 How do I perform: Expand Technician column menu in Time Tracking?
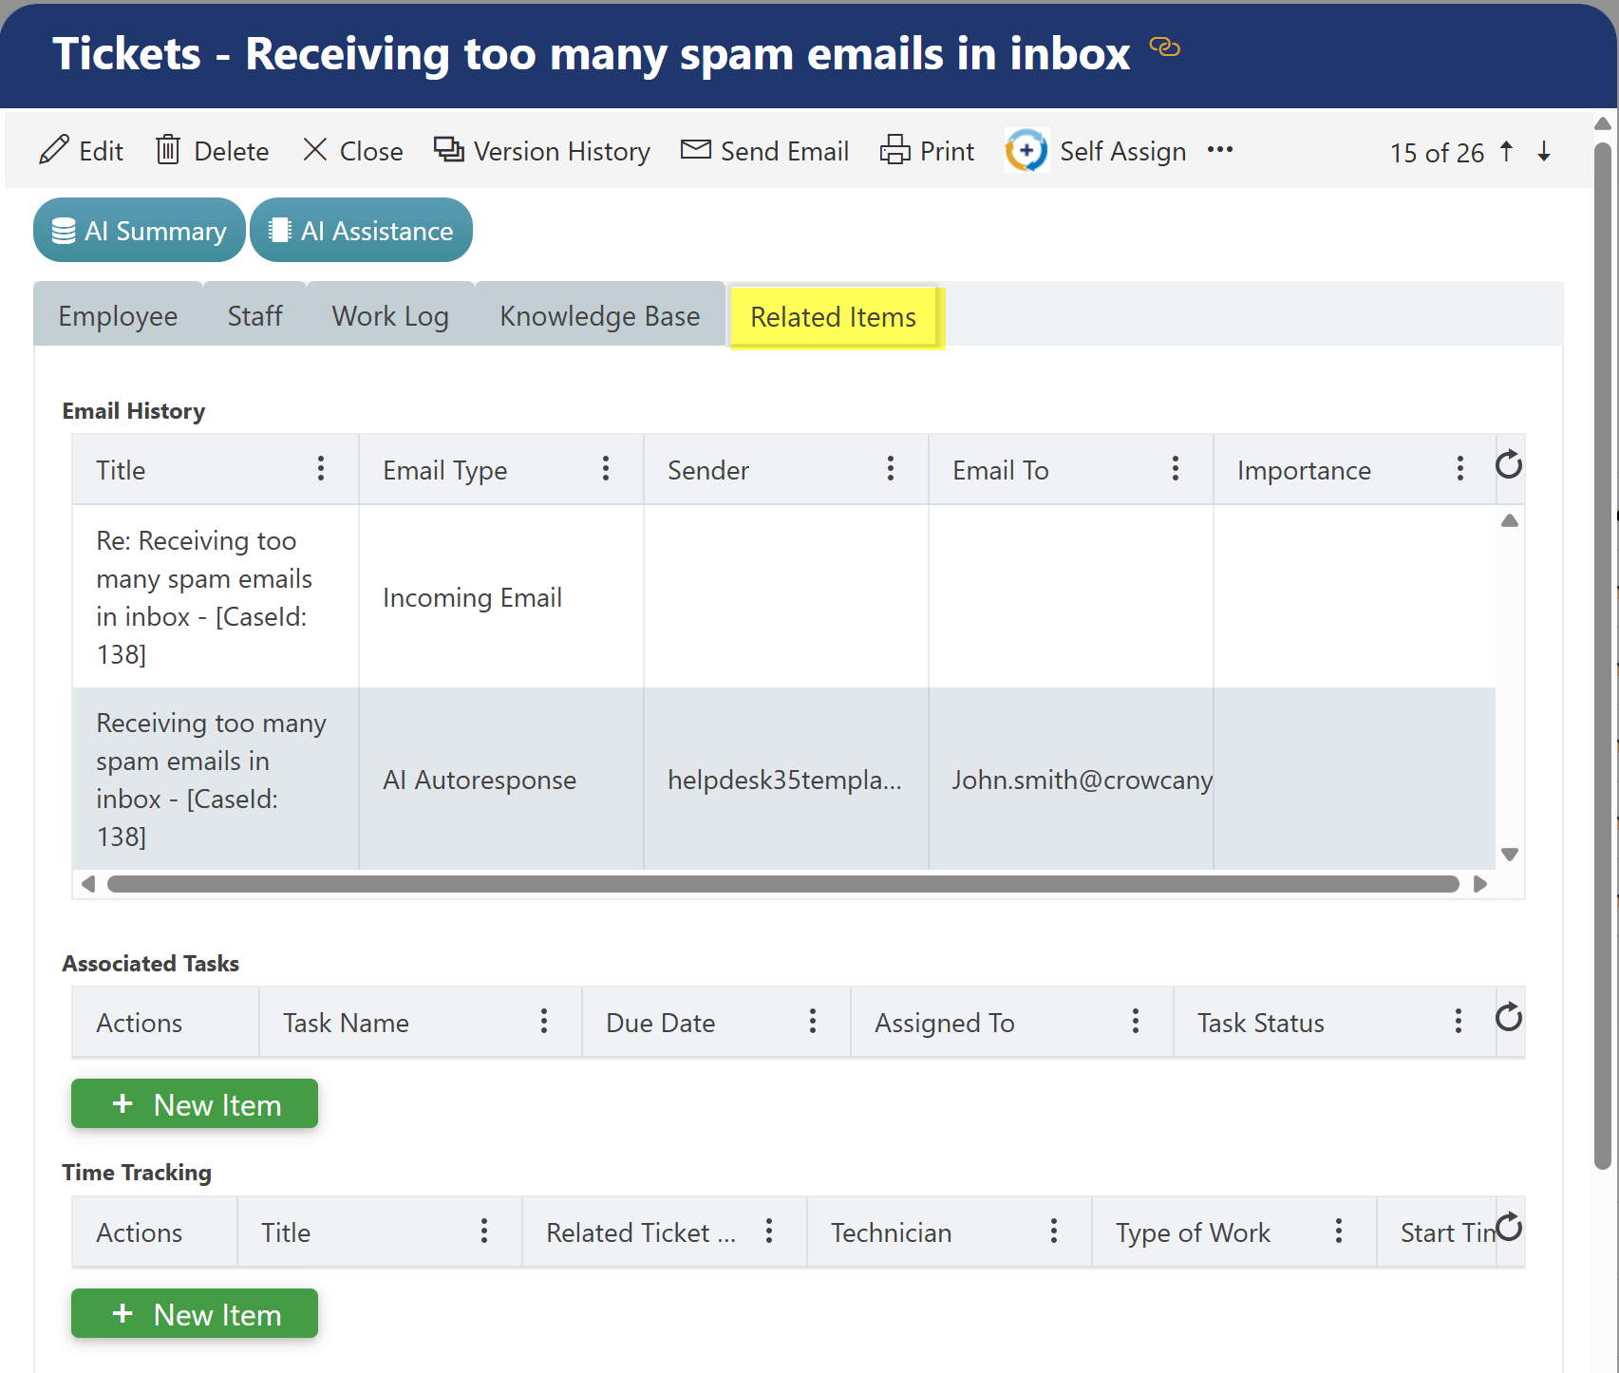1054,1232
